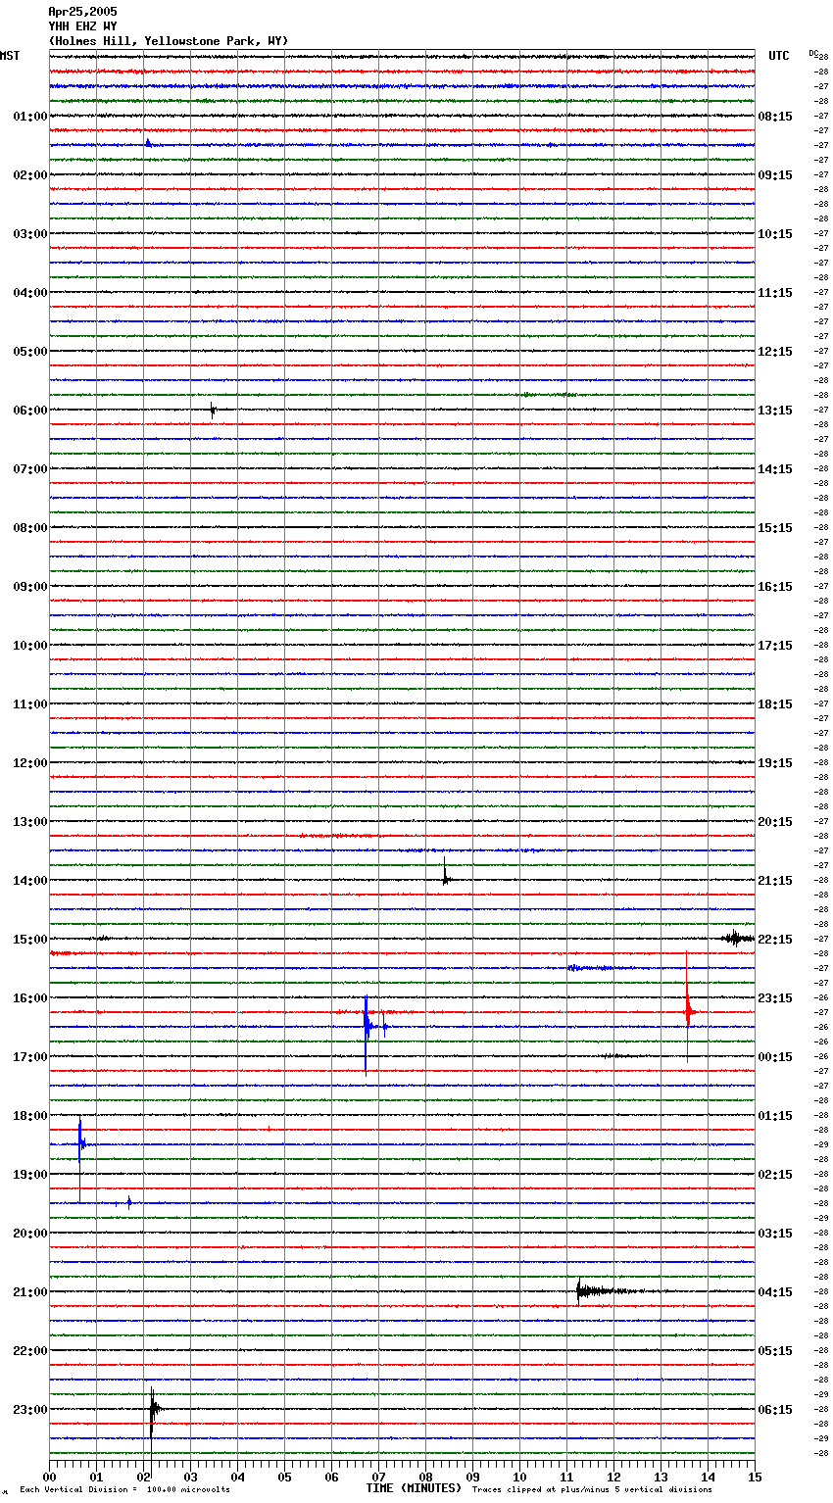Click the 15 tick label on minutes axis
The height and width of the screenshot is (1503, 833).
(x=755, y=1477)
